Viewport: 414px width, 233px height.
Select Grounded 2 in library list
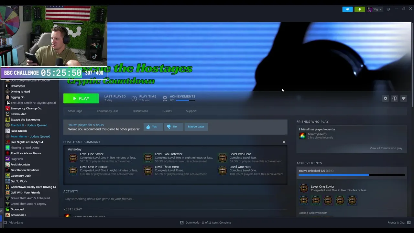18,215
